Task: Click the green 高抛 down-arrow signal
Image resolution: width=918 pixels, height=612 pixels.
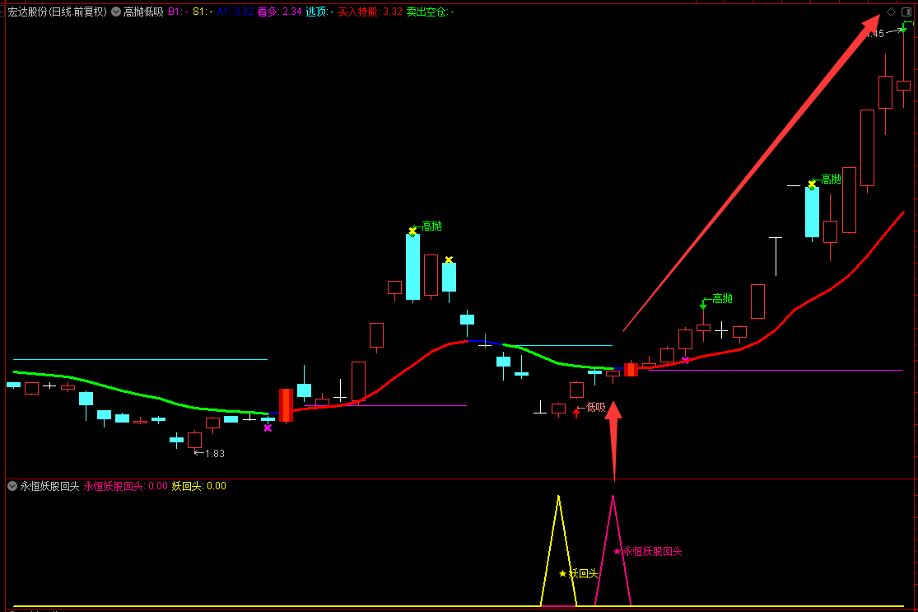Action: pyautogui.click(x=703, y=306)
